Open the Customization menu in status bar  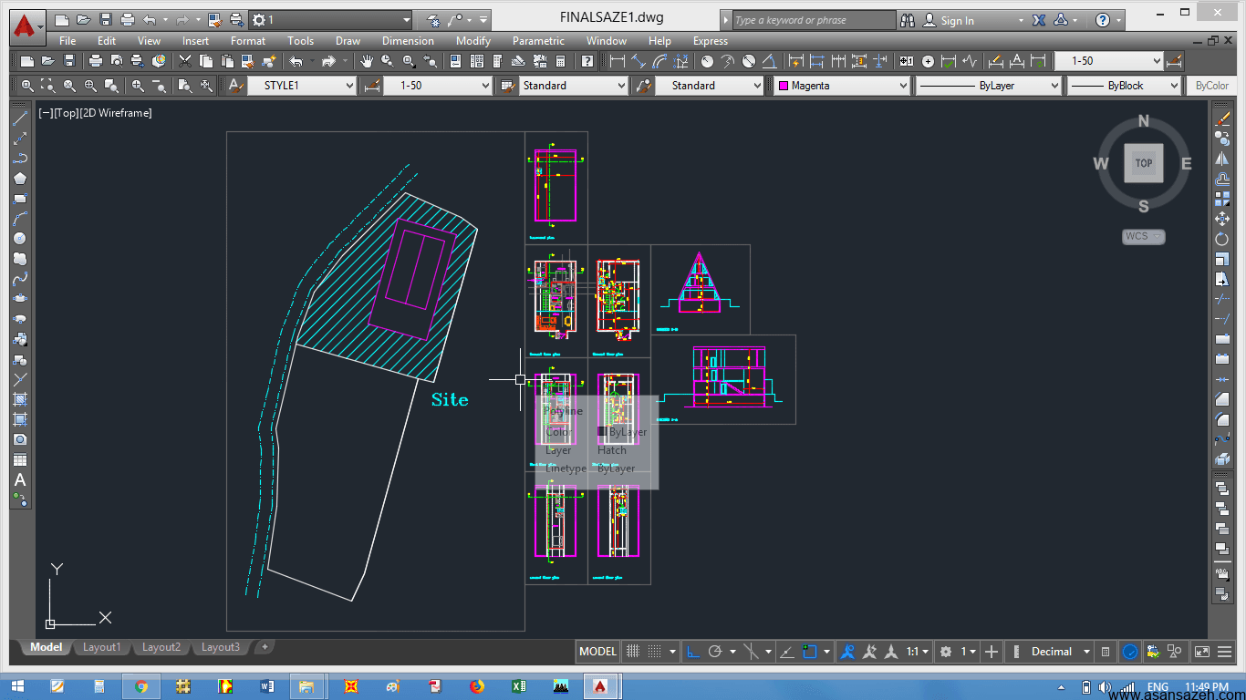1224,652
